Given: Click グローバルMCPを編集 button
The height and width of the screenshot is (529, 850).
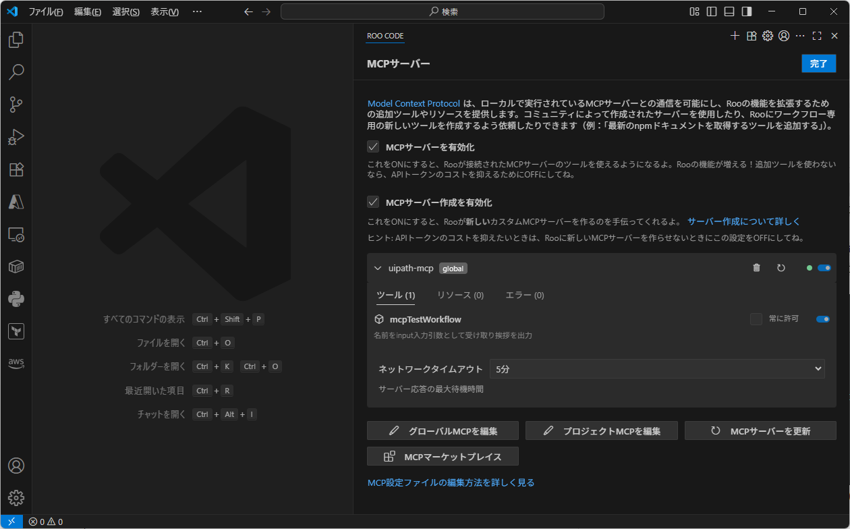Looking at the screenshot, I should click(443, 431).
